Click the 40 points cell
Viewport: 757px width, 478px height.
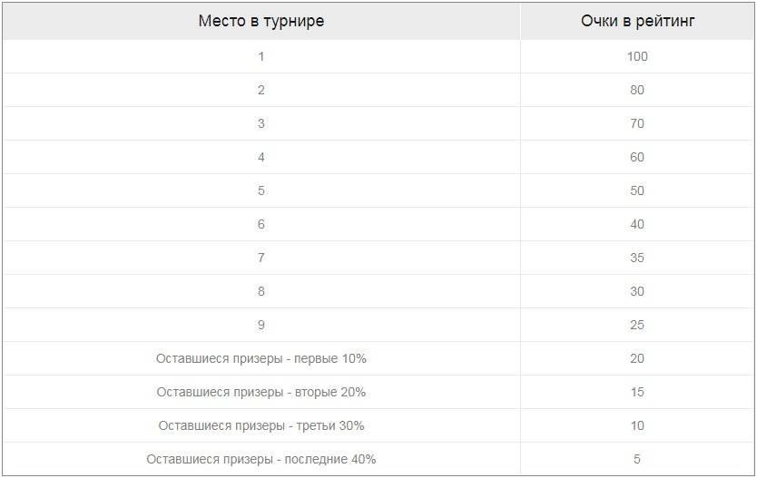(x=637, y=224)
